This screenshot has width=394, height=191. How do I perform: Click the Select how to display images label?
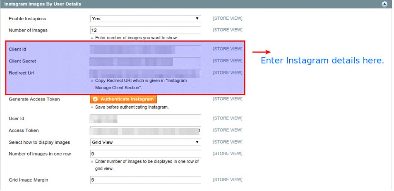[39, 142]
